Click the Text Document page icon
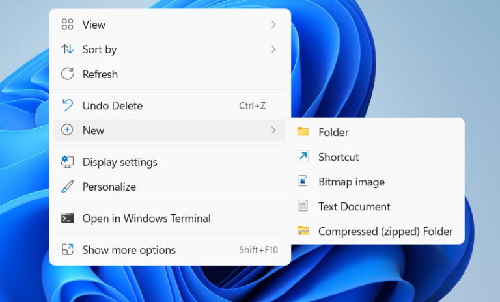The height and width of the screenshot is (302, 500). point(303,206)
